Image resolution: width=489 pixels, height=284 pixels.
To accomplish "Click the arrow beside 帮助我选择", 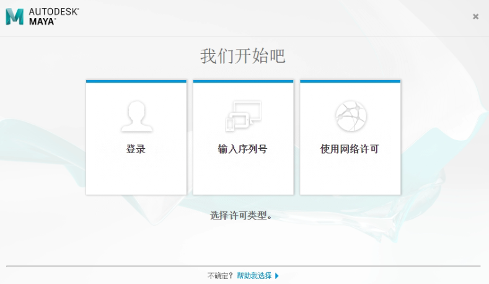I will point(277,275).
